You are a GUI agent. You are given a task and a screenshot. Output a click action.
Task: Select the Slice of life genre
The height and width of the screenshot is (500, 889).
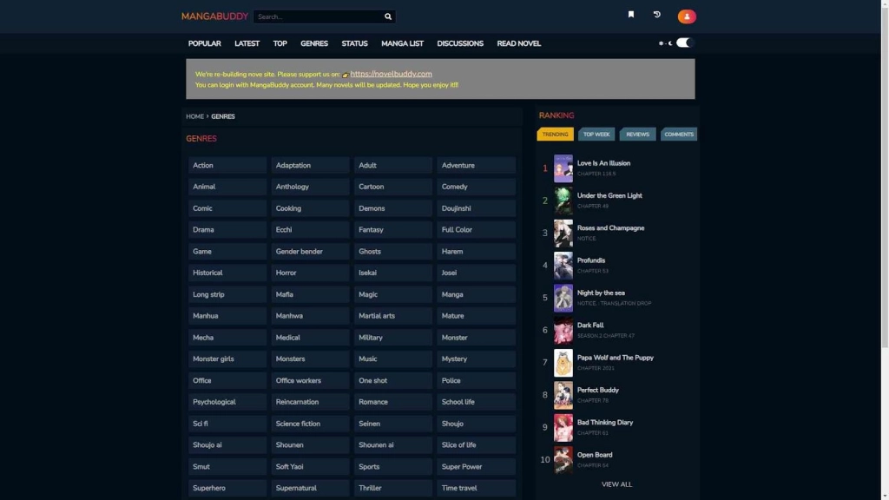(x=476, y=445)
